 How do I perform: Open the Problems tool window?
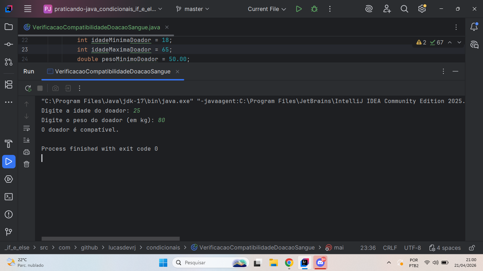(9, 215)
